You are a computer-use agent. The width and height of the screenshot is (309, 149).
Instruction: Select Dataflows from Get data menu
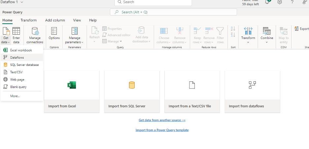(x=22, y=57)
